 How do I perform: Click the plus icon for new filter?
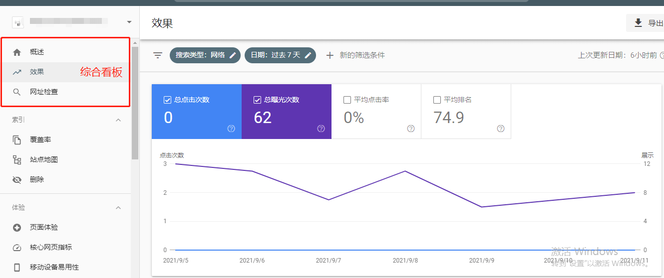point(330,55)
